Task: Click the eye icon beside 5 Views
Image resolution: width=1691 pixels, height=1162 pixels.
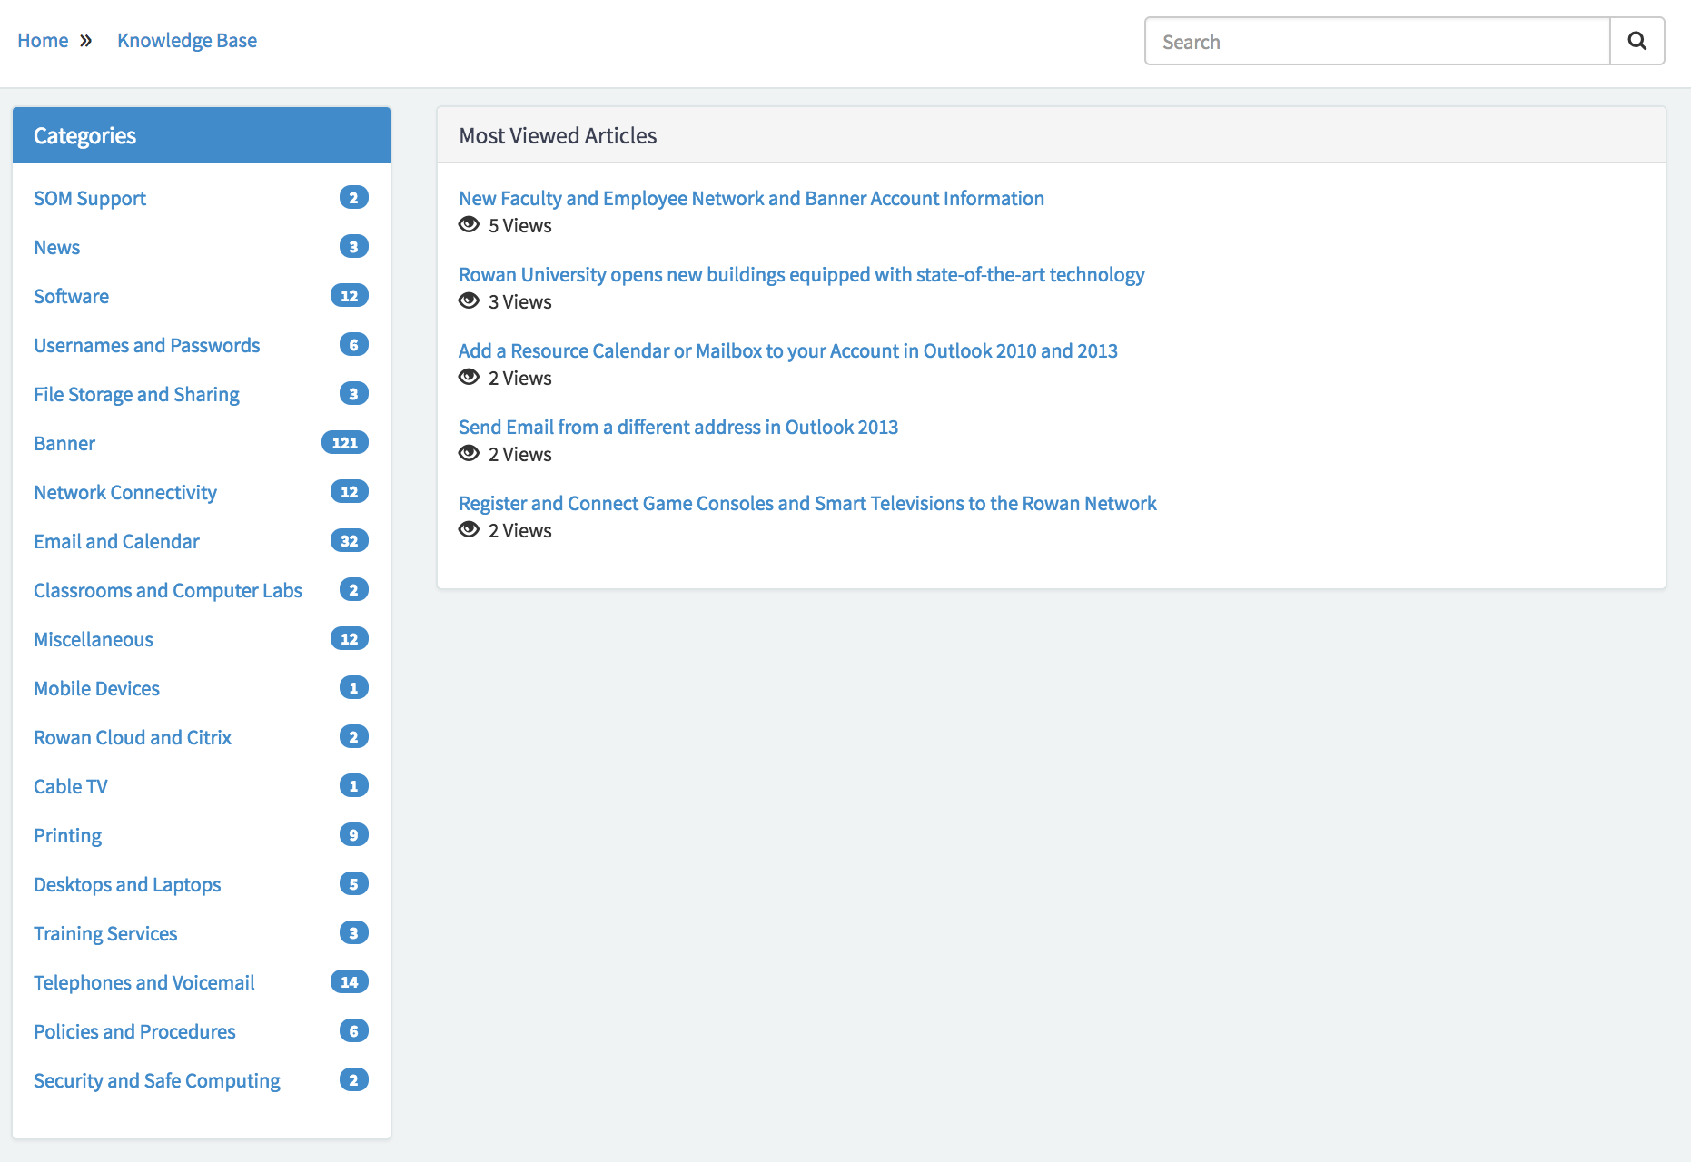Action: (x=469, y=225)
